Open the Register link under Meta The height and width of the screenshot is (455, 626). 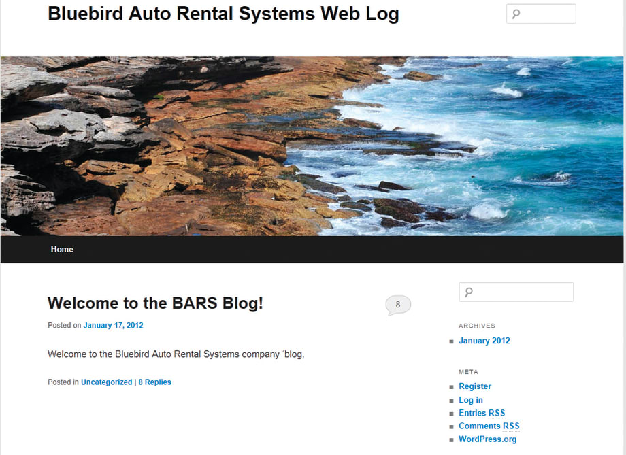coord(475,386)
